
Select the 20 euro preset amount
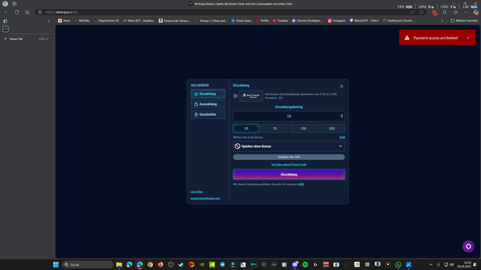[246, 128]
